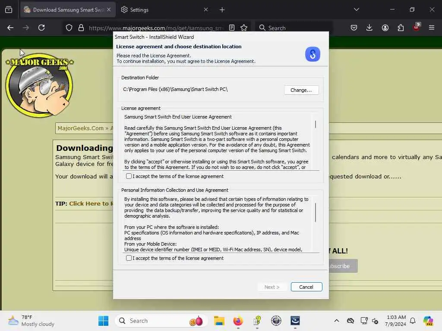The height and width of the screenshot is (331, 442).
Task: Click the 'Destination Folder' group label
Action: (140, 78)
